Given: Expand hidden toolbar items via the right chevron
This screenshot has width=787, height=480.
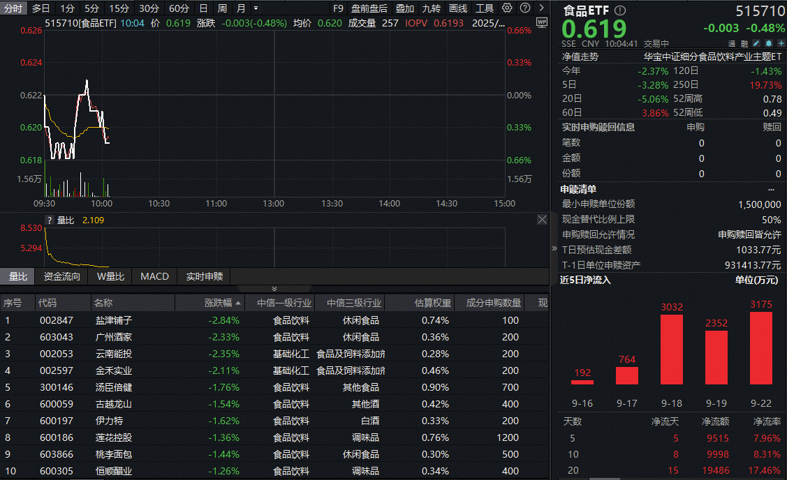Looking at the screenshot, I should point(540,8).
